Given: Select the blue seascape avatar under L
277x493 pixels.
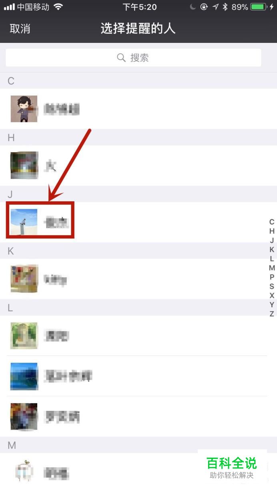Looking at the screenshot, I should click(x=24, y=376).
